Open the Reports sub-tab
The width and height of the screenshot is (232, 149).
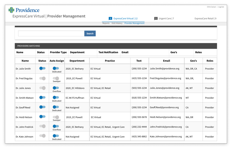click(x=106, y=23)
